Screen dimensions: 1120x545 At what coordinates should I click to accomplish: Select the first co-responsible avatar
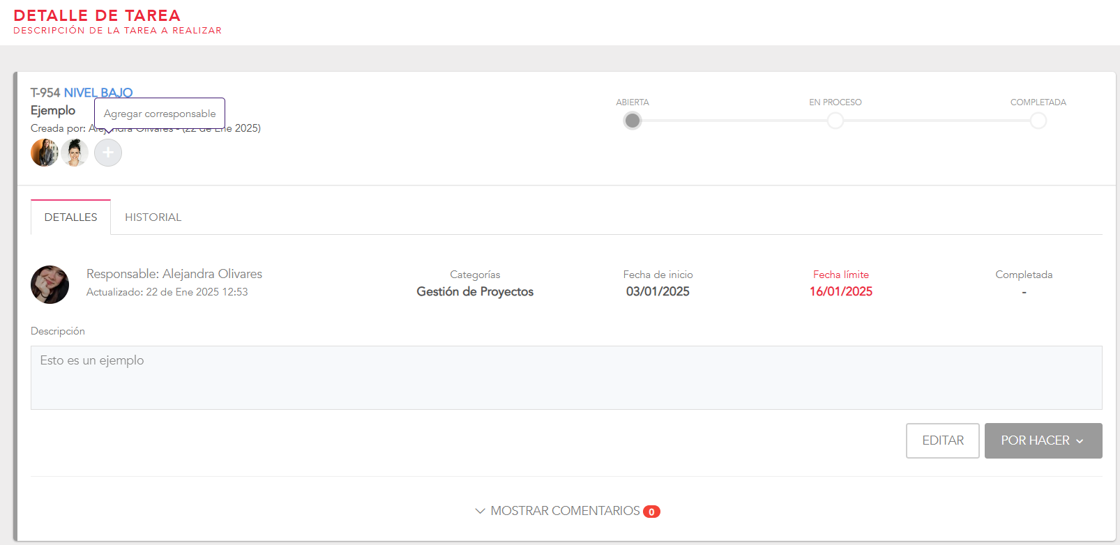(45, 153)
